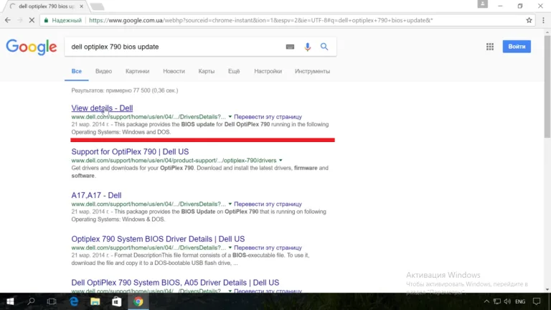Open the Google apps grid
Image resolution: width=551 pixels, height=310 pixels.
point(490,47)
